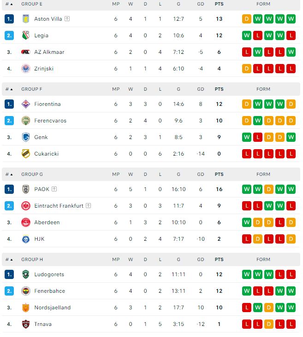Click Cukaricki's first loss form badge
The height and width of the screenshot is (337, 303).
coord(247,154)
